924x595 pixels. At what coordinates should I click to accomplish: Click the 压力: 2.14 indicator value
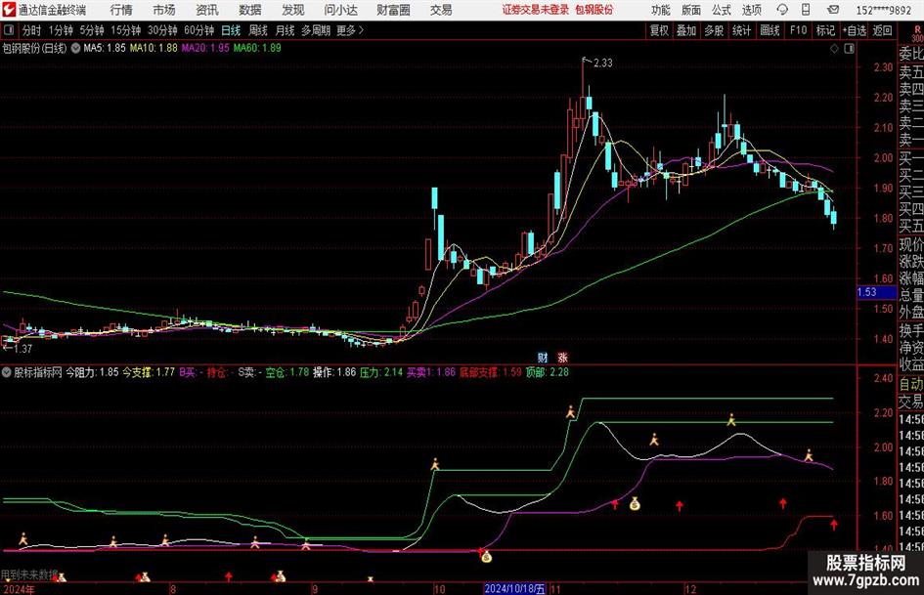pyautogui.click(x=381, y=372)
